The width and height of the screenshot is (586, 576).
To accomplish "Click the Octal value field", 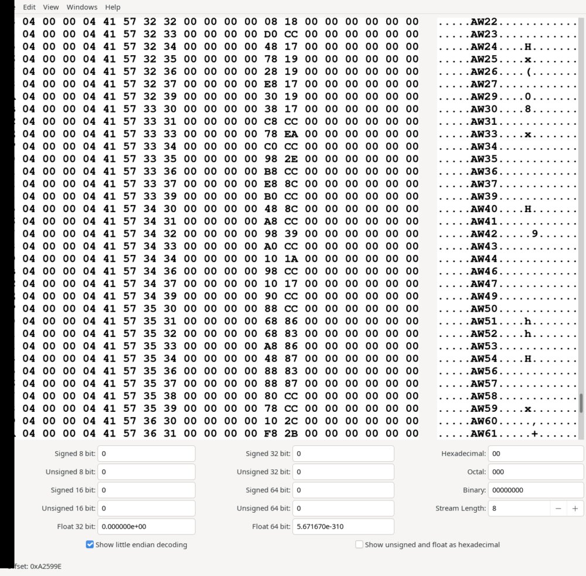I will click(536, 472).
